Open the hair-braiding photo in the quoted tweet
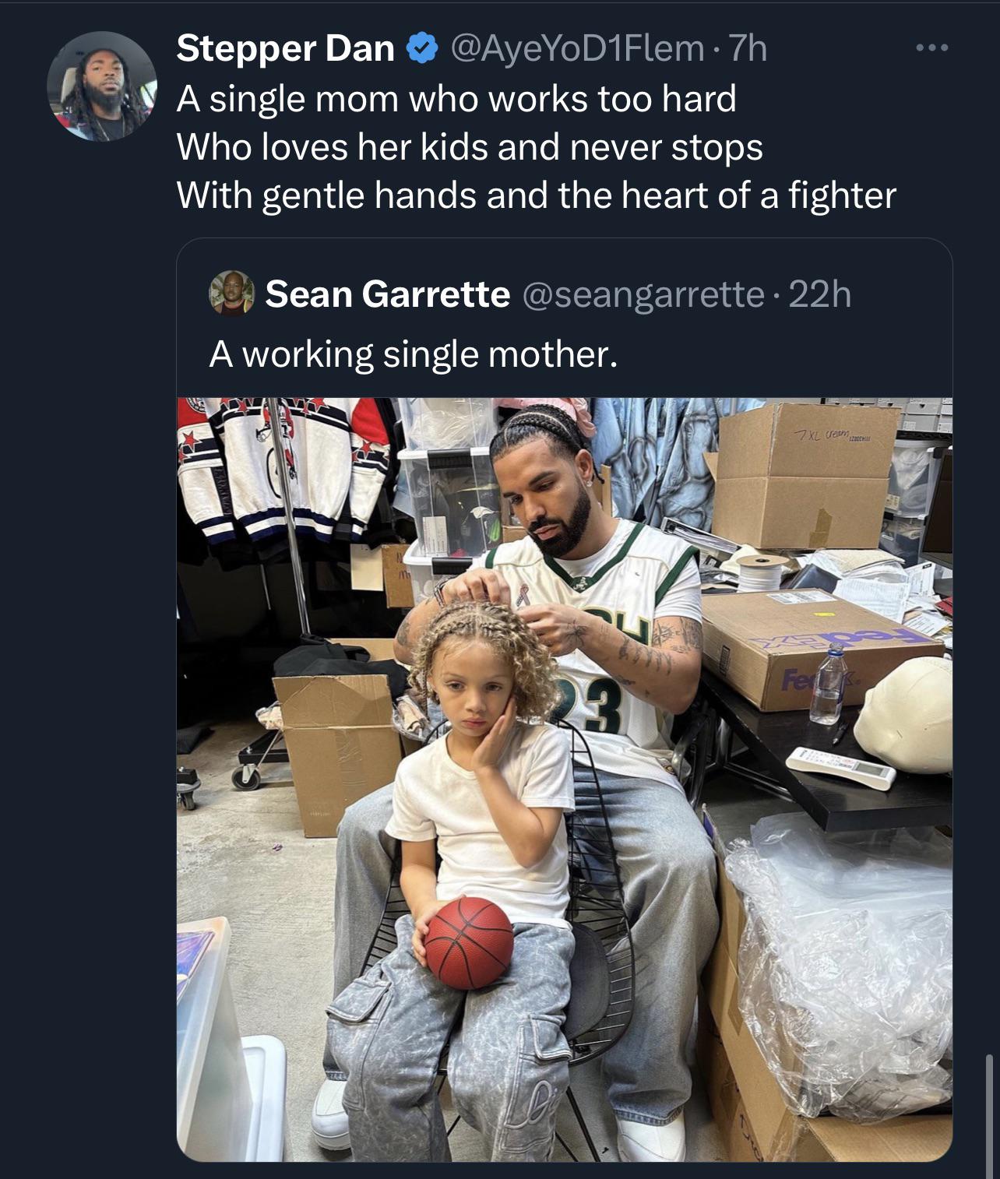This screenshot has width=1000, height=1179. pyautogui.click(x=565, y=780)
